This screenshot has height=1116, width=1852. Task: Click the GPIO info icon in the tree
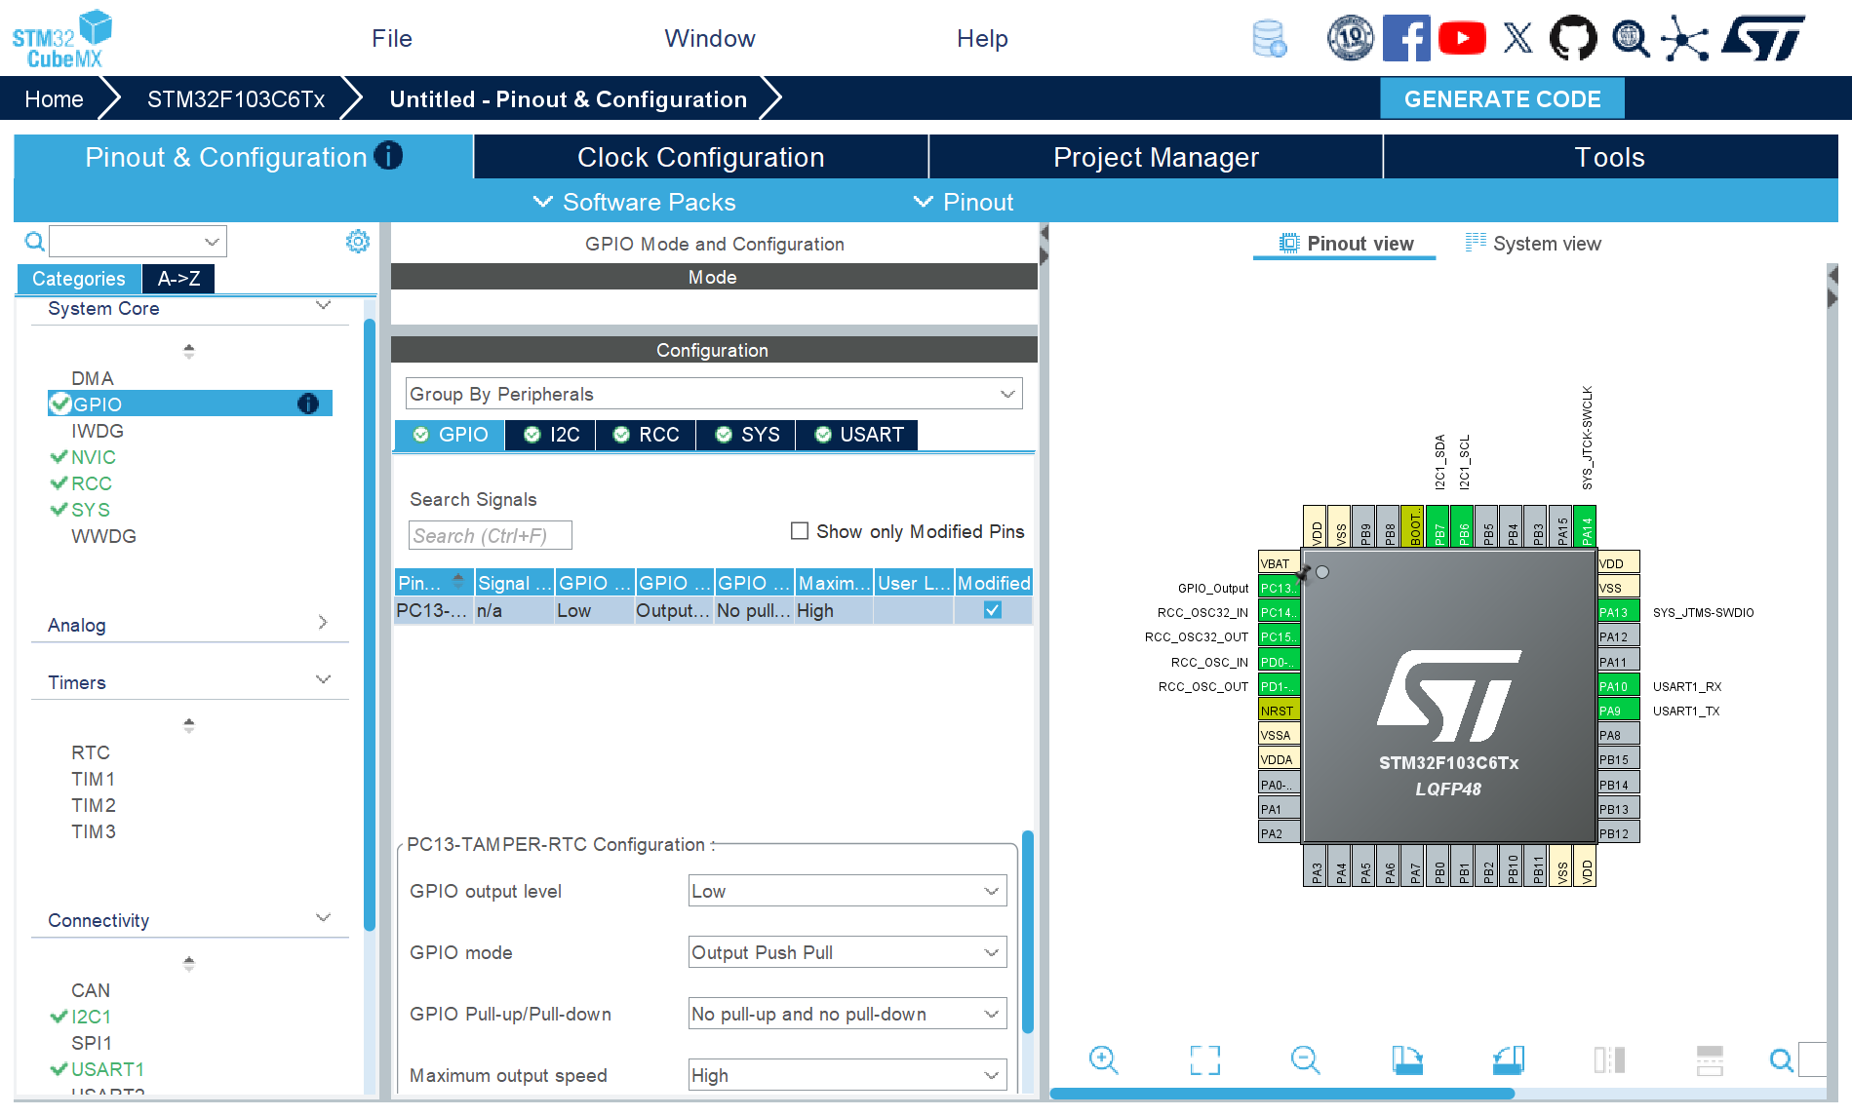(307, 404)
